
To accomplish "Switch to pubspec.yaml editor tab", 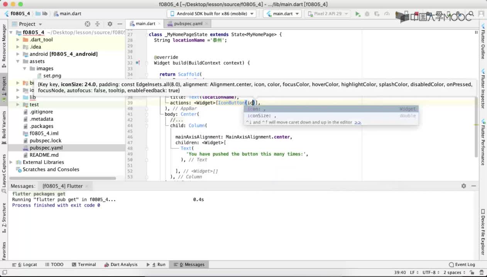I will pos(188,23).
